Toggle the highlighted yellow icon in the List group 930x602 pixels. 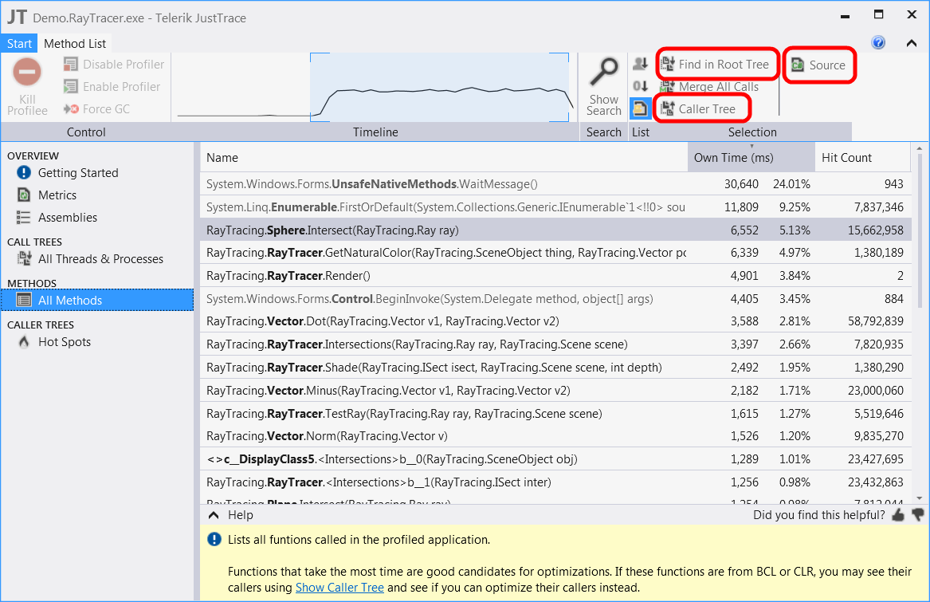[640, 108]
